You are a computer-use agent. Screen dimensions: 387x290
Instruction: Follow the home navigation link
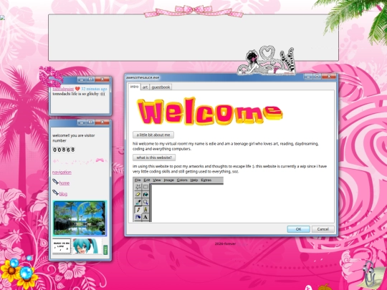coord(64,183)
